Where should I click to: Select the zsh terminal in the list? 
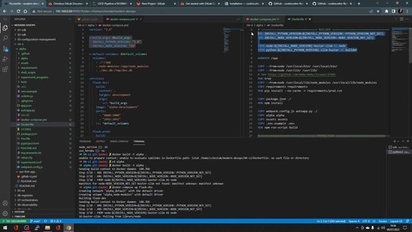click(x=399, y=148)
